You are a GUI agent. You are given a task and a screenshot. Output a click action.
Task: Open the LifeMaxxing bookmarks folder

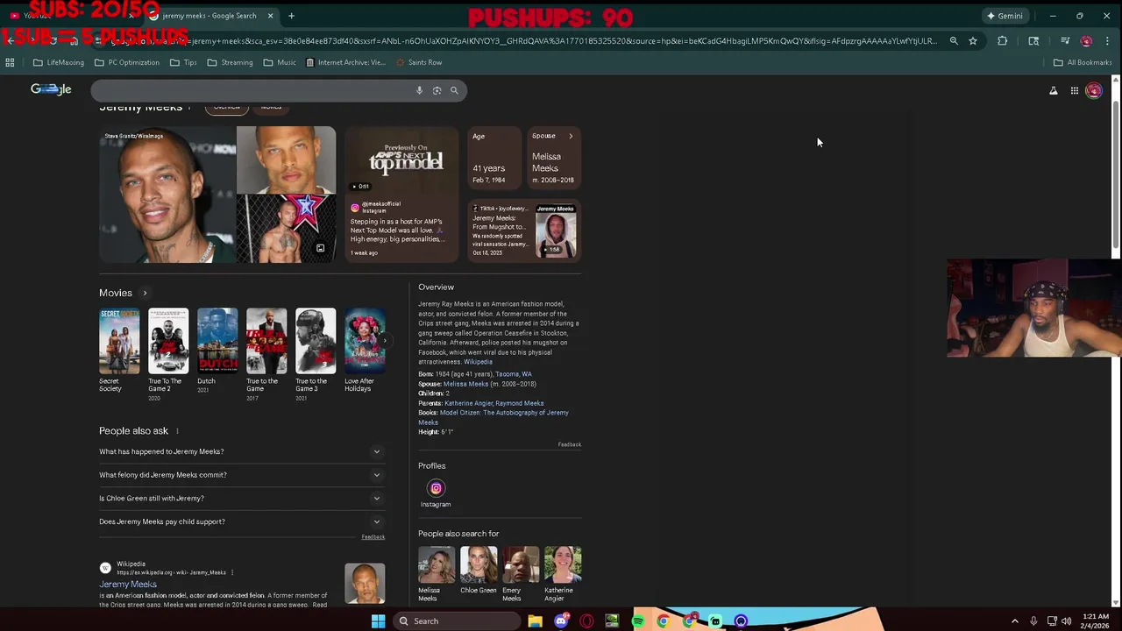coord(58,62)
